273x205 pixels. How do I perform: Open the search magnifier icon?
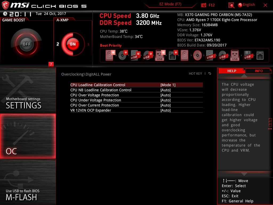click(231, 5)
